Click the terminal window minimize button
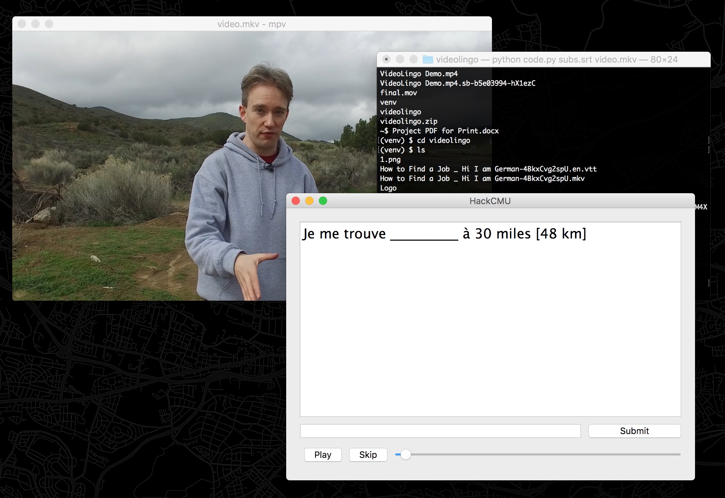 click(x=400, y=60)
